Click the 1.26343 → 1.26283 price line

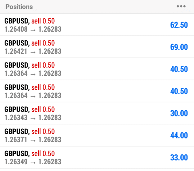pos(33,118)
